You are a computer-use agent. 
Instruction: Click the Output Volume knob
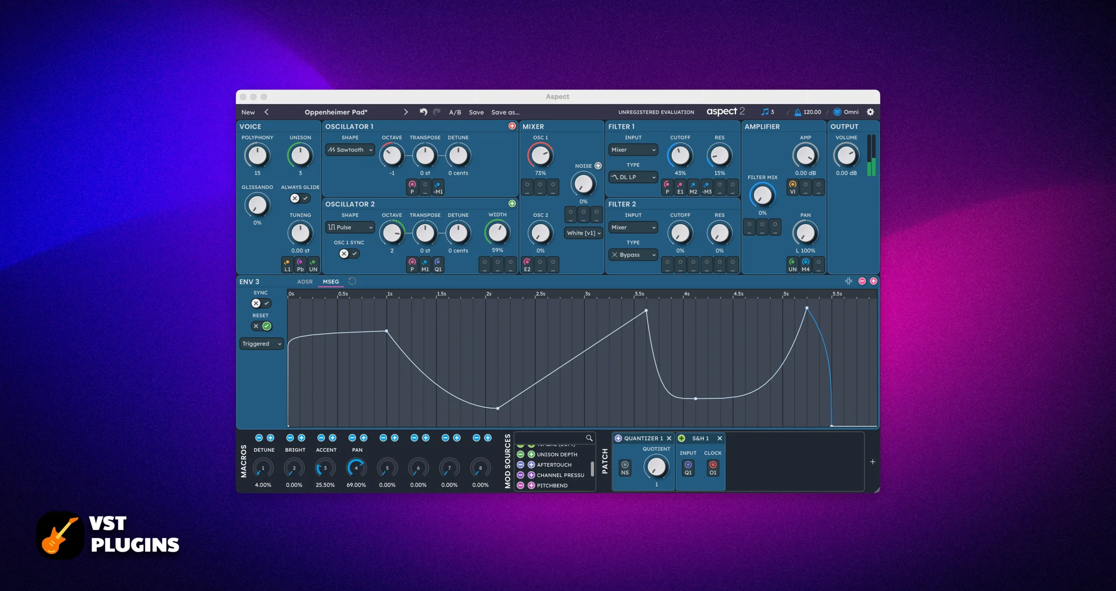click(846, 155)
